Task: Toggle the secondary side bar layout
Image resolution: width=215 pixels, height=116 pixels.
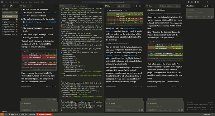Action: pos(195,2)
